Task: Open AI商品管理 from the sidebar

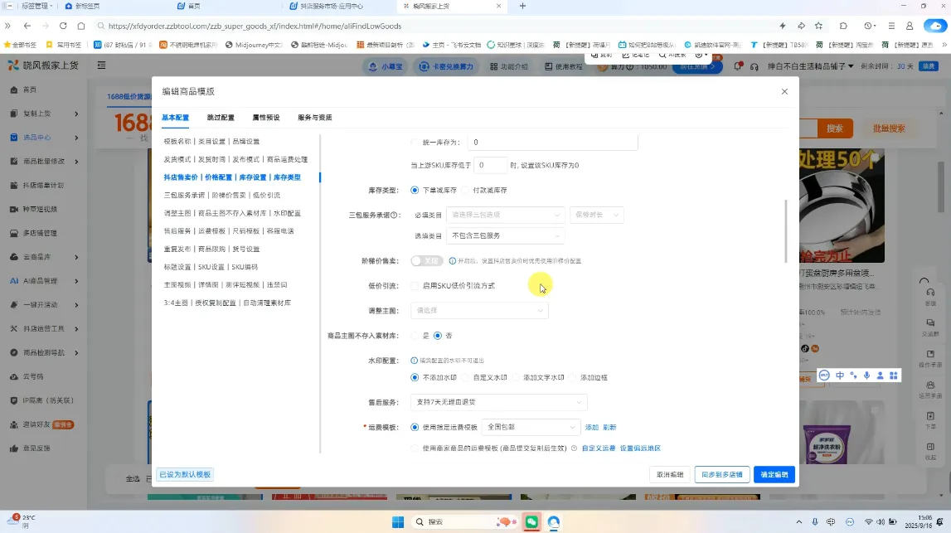Action: pyautogui.click(x=36, y=280)
